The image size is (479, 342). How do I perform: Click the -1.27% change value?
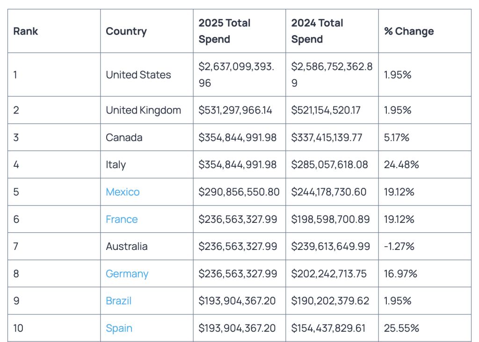click(399, 246)
